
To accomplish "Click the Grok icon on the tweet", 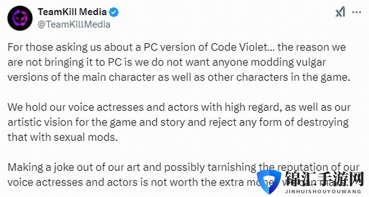I will coord(340,12).
